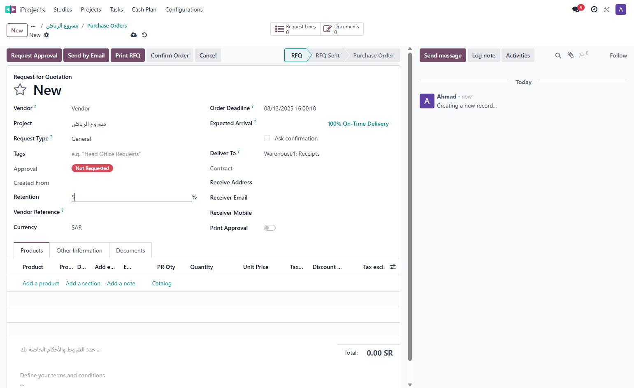Open the Deliver To dropdown
The height and width of the screenshot is (388, 634).
pyautogui.click(x=328, y=154)
